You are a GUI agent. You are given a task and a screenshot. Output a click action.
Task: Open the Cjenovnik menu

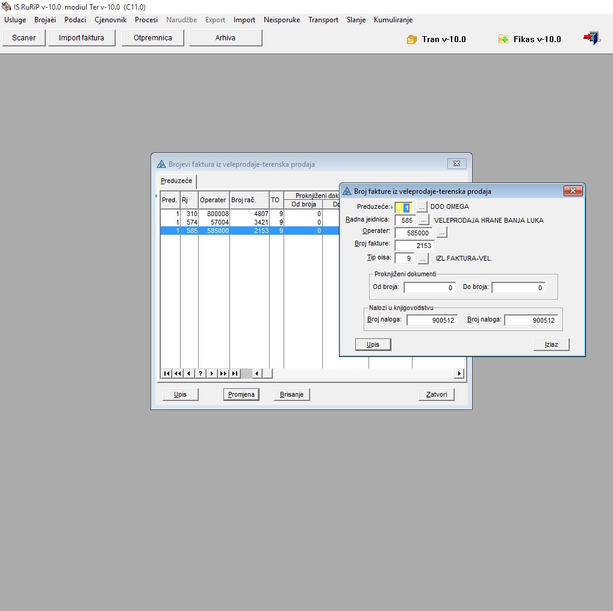click(110, 20)
